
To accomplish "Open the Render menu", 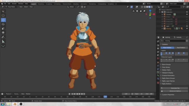I will [x=14, y=4].
